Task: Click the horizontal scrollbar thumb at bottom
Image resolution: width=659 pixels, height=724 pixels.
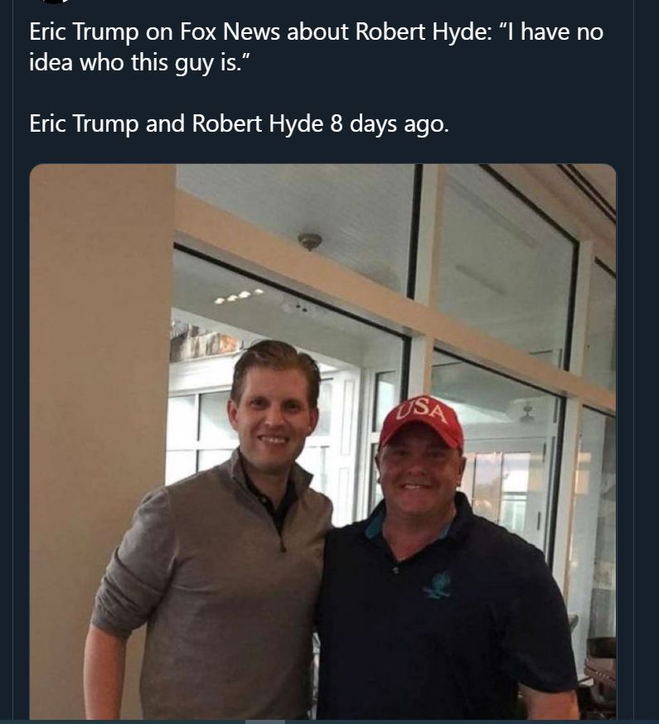Action: click(x=265, y=722)
